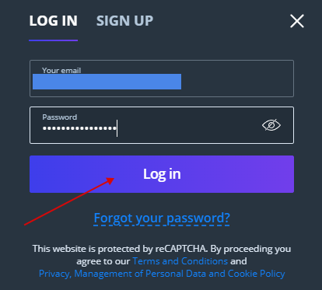Image resolution: width=322 pixels, height=290 pixels.
Task: Open the Forgot your password link
Action: click(162, 218)
